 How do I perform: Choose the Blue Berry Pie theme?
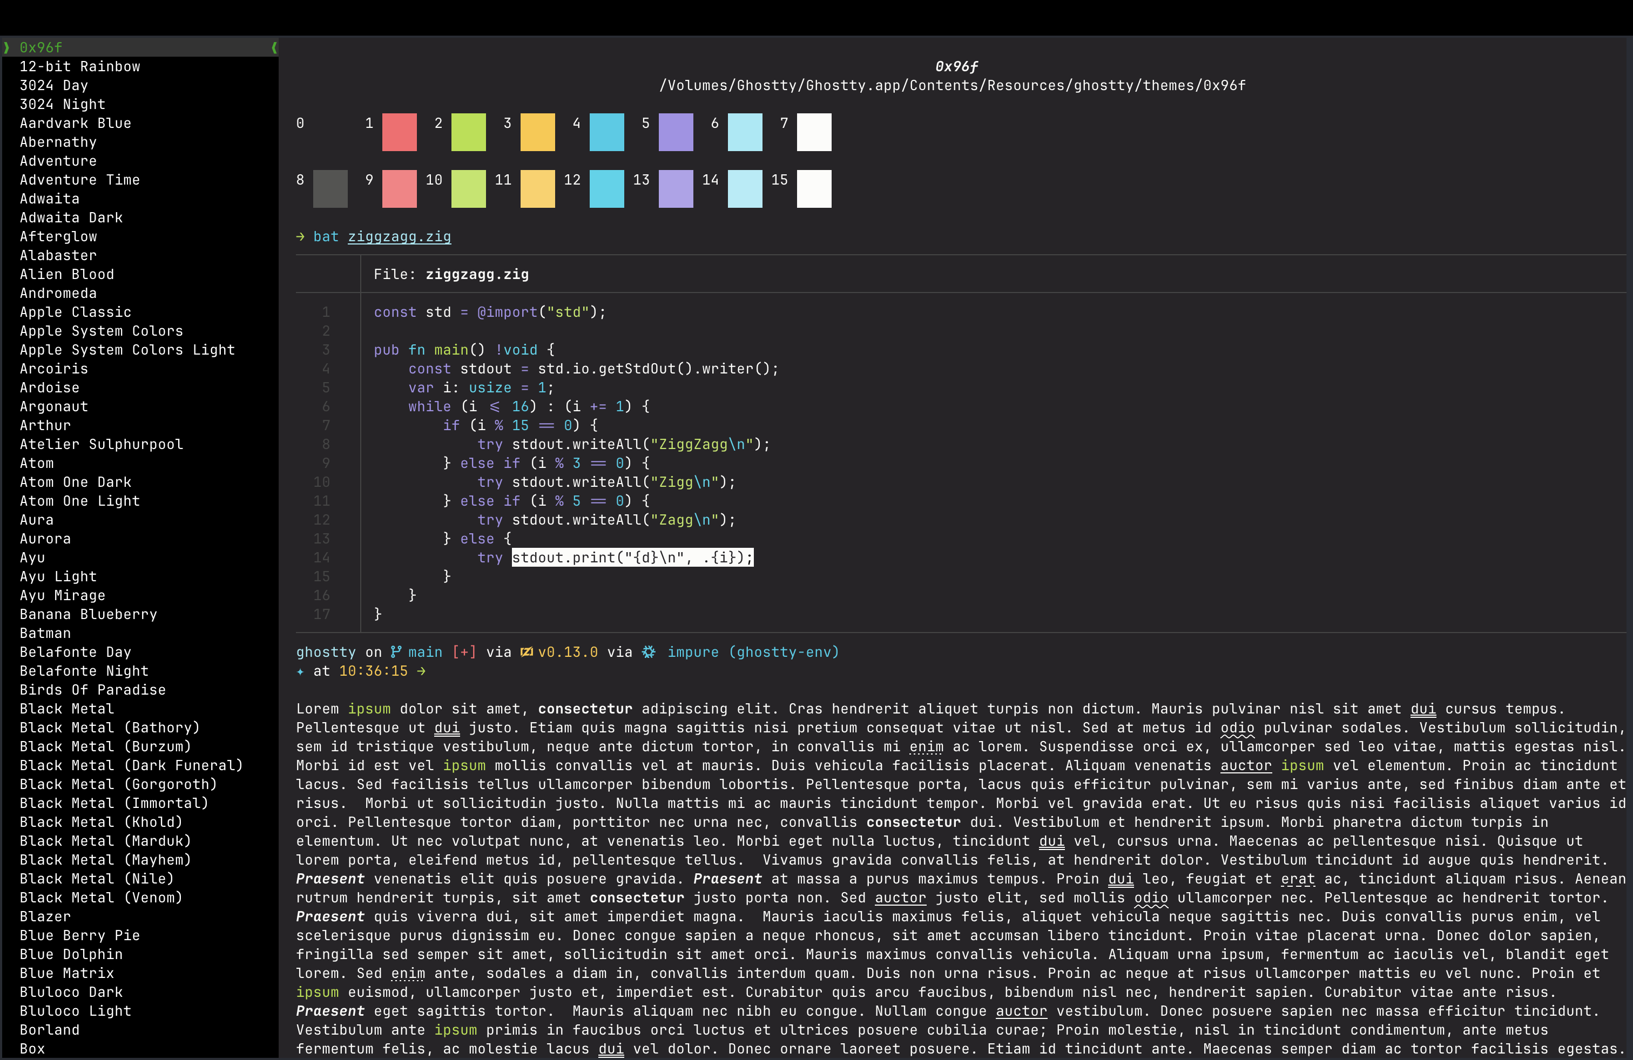79,935
